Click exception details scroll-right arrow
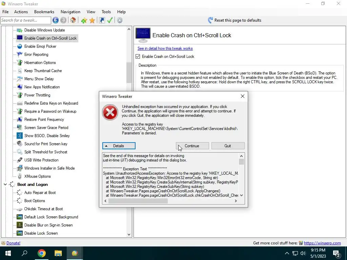The image size is (347, 260). point(236,201)
